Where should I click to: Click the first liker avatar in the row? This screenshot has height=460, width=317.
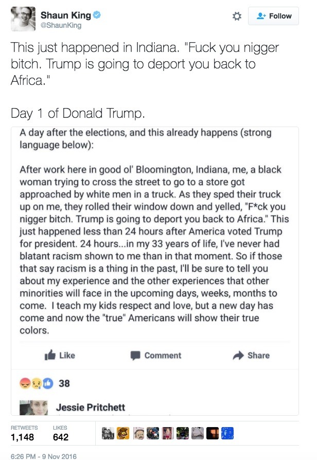click(108, 433)
